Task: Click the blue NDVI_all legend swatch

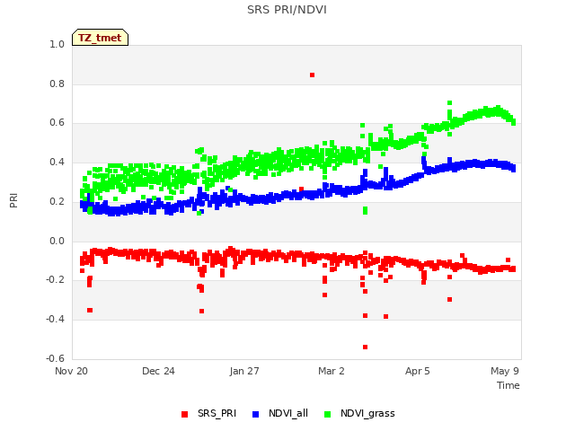Action: (255, 414)
